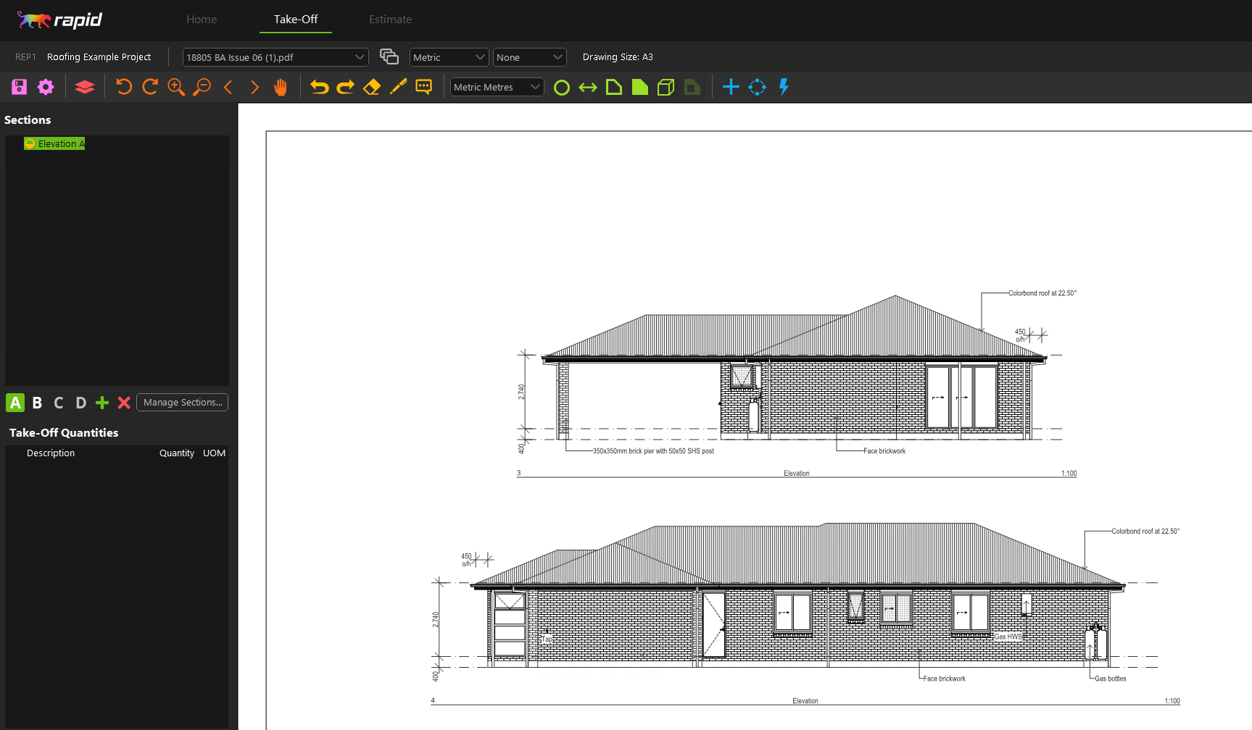
Task: Open the layers panel icon
Action: pyautogui.click(x=85, y=87)
